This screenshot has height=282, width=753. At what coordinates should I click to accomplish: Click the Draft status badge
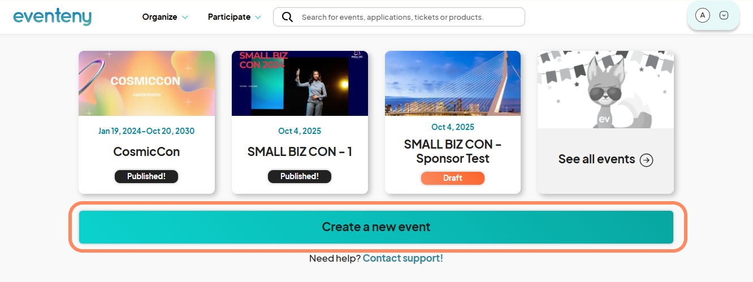point(453,178)
